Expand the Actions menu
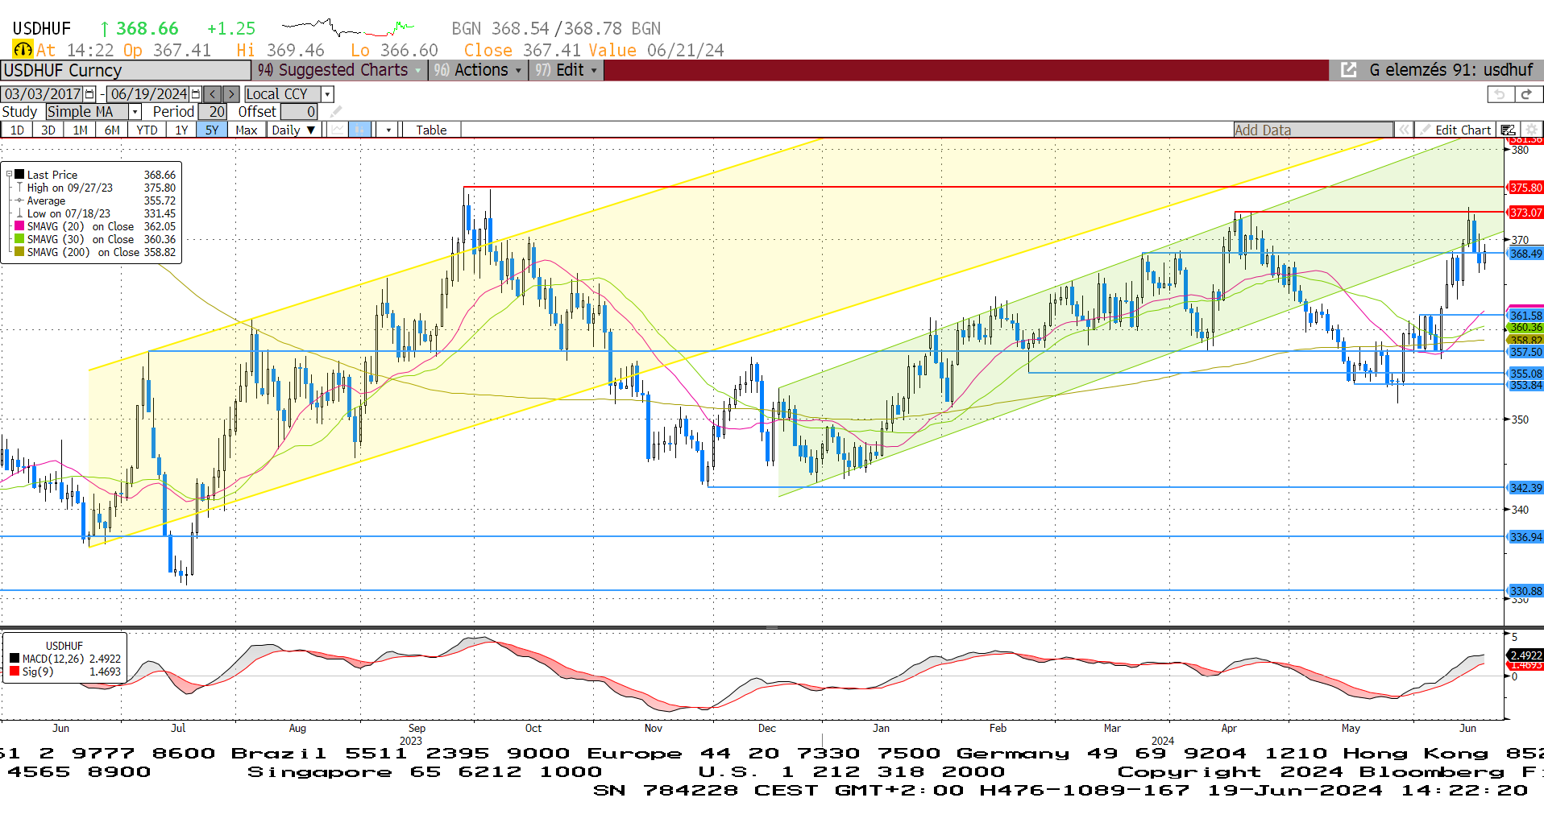 [x=478, y=70]
